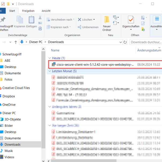Sort by the Name column header
This screenshot has height=162, width=162.
(x=55, y=50)
